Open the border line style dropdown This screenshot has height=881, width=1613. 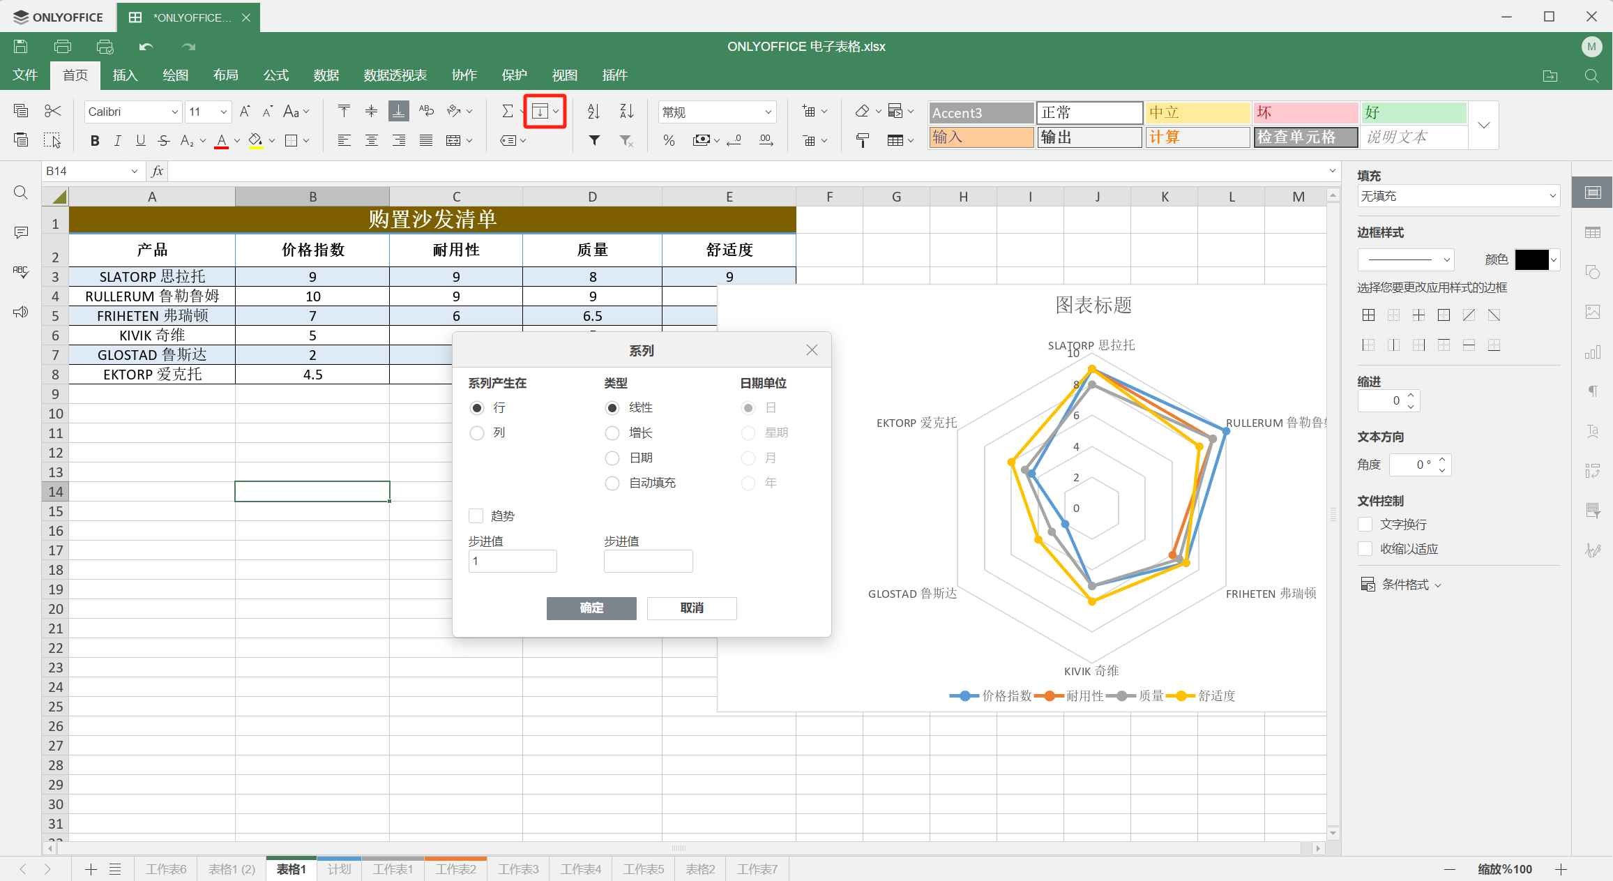point(1405,259)
